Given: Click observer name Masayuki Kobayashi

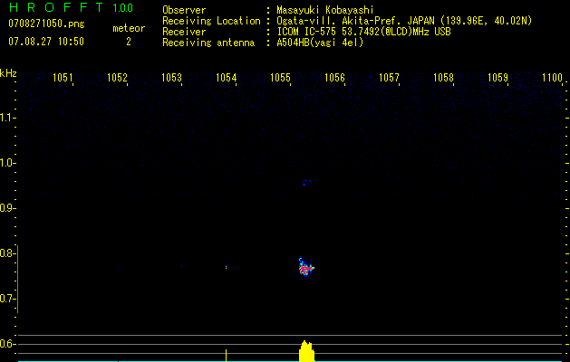Looking at the screenshot, I should [x=325, y=10].
